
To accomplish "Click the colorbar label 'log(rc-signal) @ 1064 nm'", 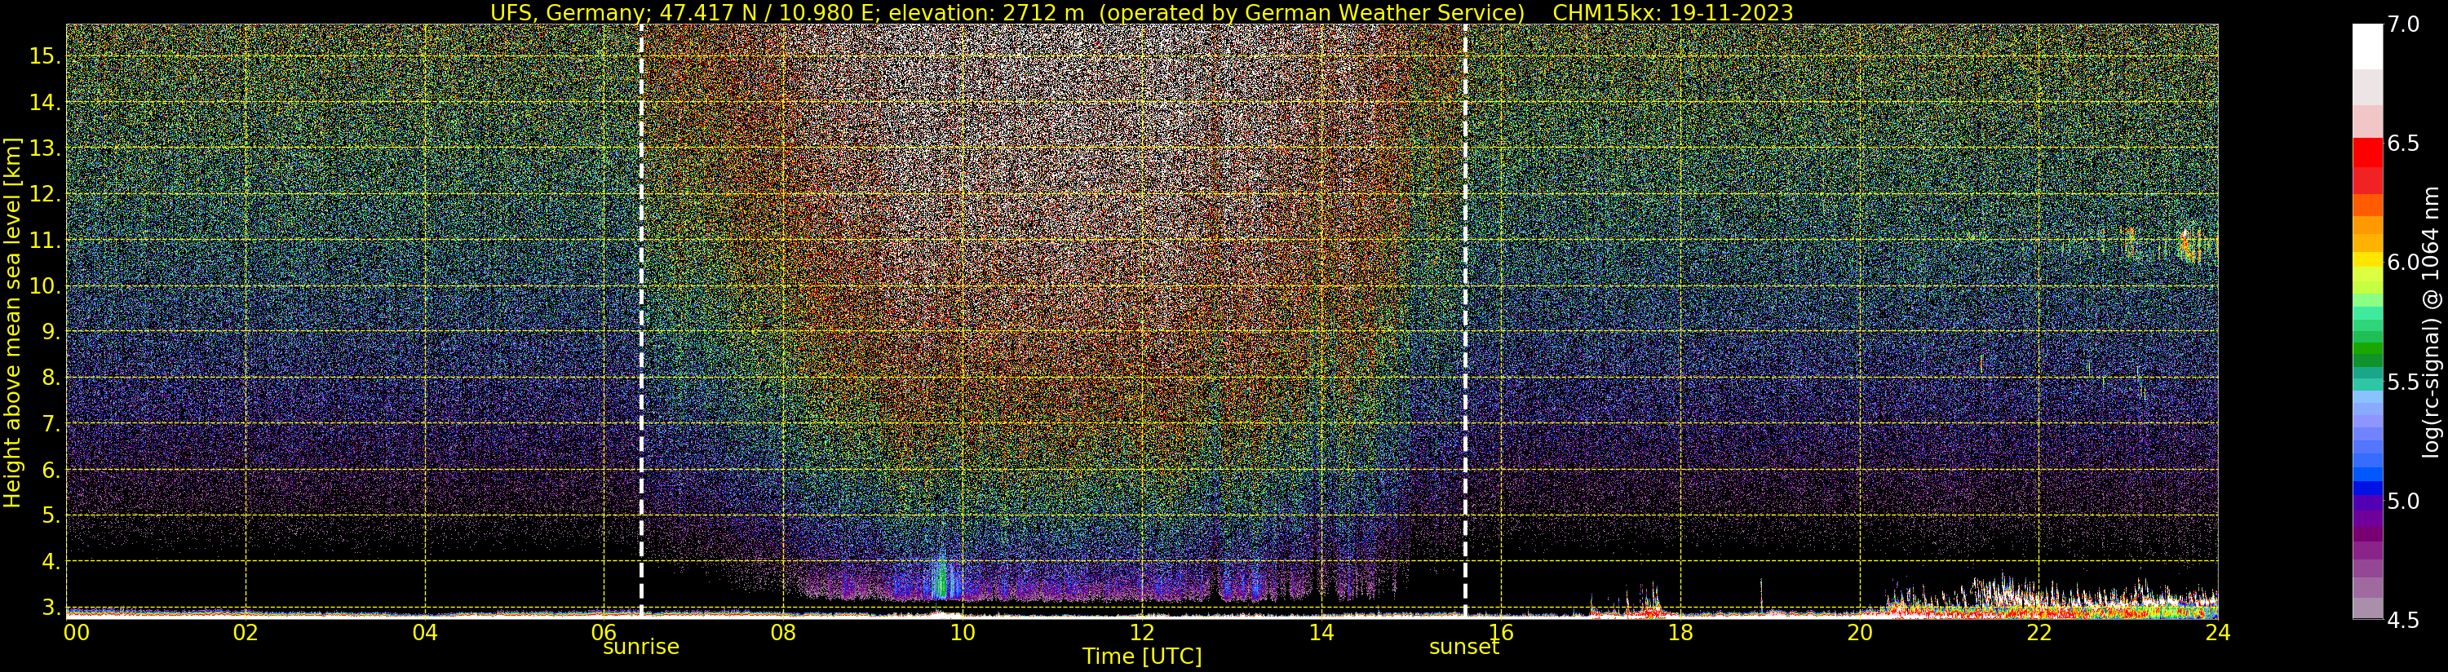I will pos(2433,321).
